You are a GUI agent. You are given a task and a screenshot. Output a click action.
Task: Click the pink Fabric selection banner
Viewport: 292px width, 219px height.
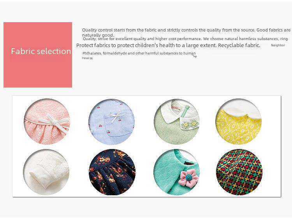[38, 55]
